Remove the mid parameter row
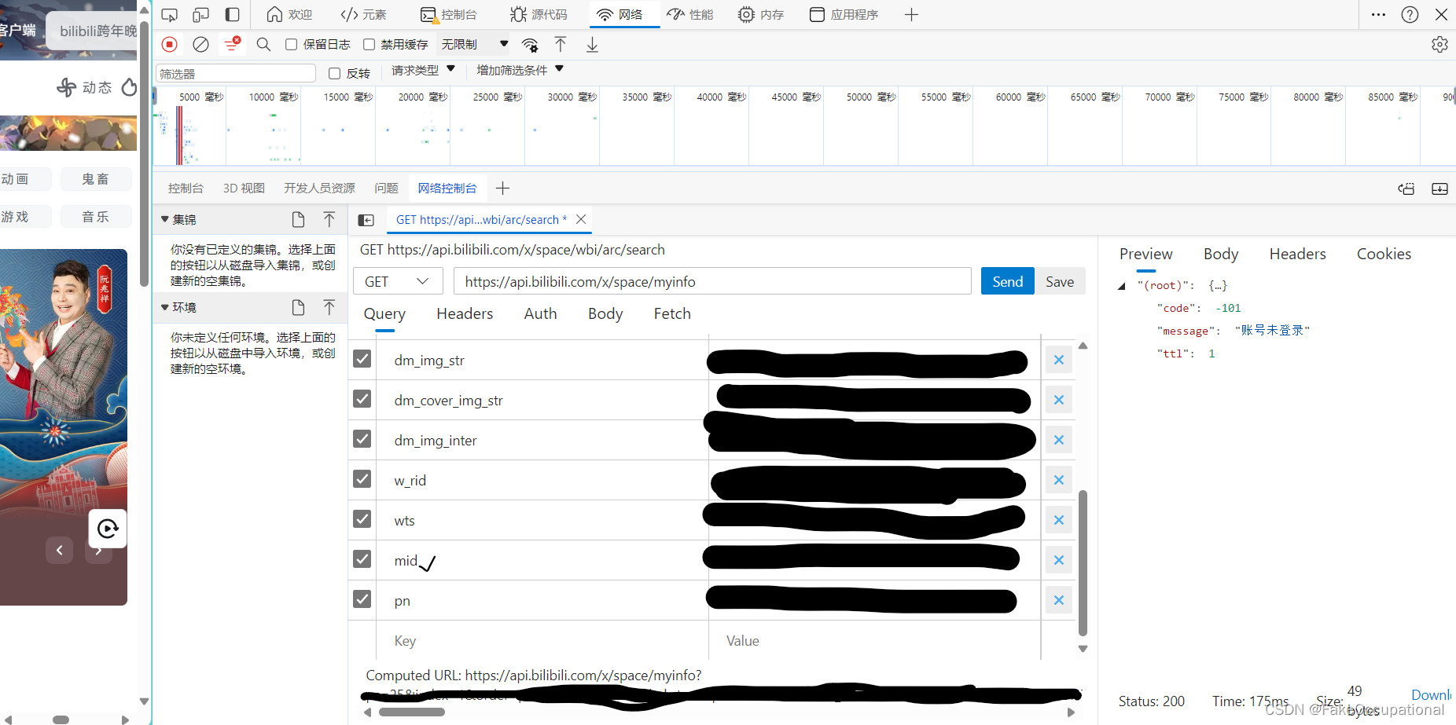This screenshot has width=1456, height=725. click(1059, 560)
